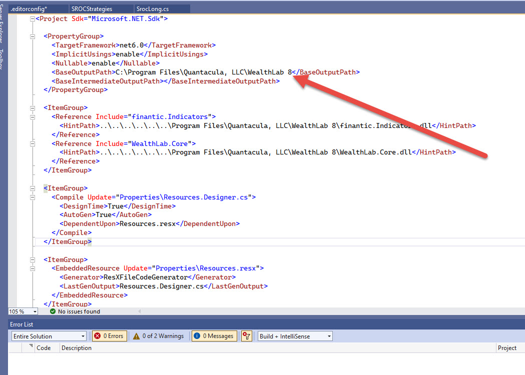Toggle the '0 of 2 Warnings' filter

click(x=159, y=336)
